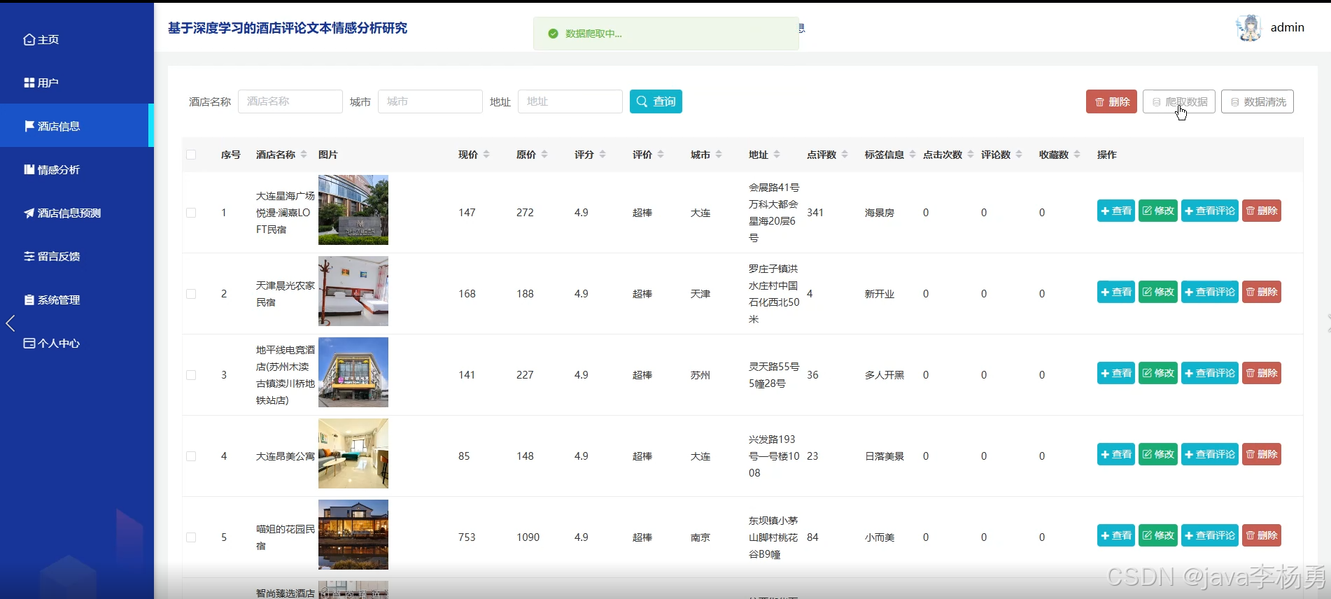This screenshot has width=1331, height=599.
Task: Sort by 评分 column arrows
Action: click(603, 155)
